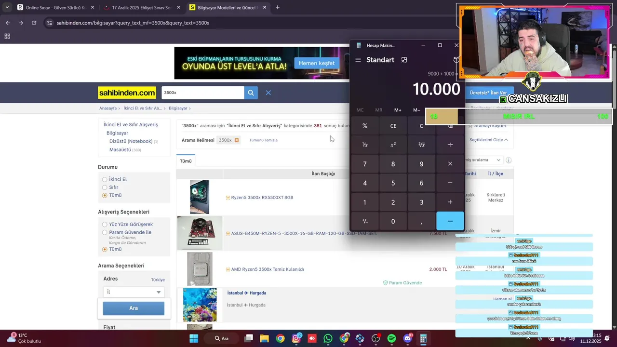The width and height of the screenshot is (617, 347).
Task: Open Spotify from the taskbar
Action: point(391,338)
